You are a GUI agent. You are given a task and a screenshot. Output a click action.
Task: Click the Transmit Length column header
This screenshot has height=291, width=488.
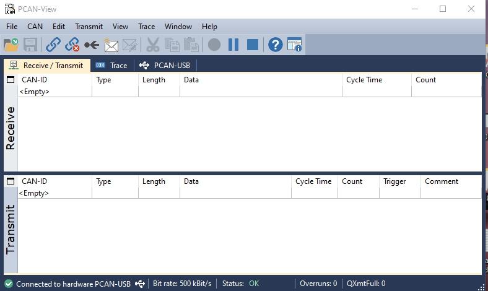point(159,181)
